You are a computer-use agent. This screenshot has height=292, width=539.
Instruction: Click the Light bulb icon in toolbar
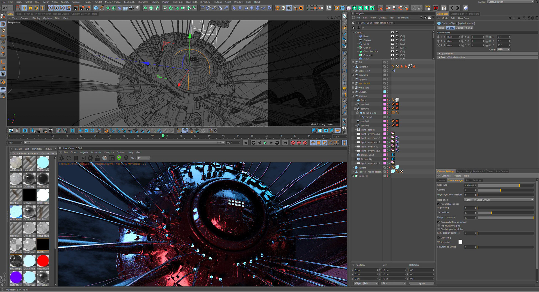point(137,8)
